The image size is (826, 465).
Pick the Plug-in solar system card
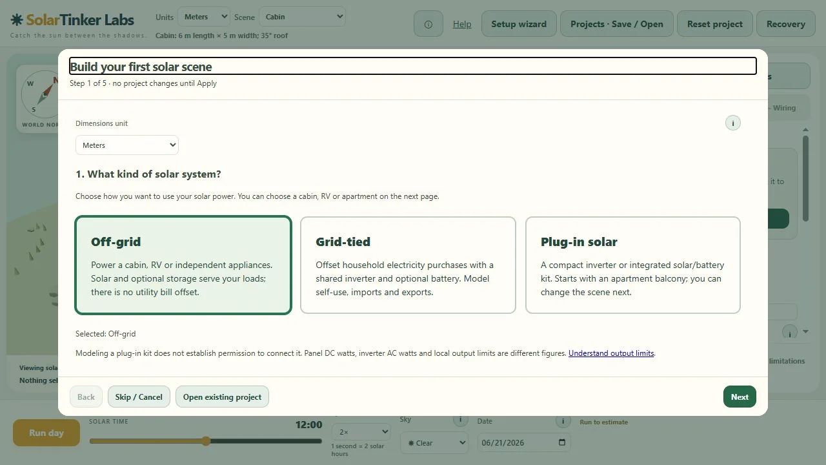click(x=632, y=265)
